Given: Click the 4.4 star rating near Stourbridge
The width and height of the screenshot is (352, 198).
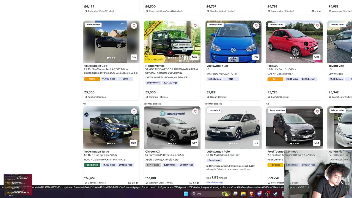Looking at the screenshot, I should [x=316, y=11].
